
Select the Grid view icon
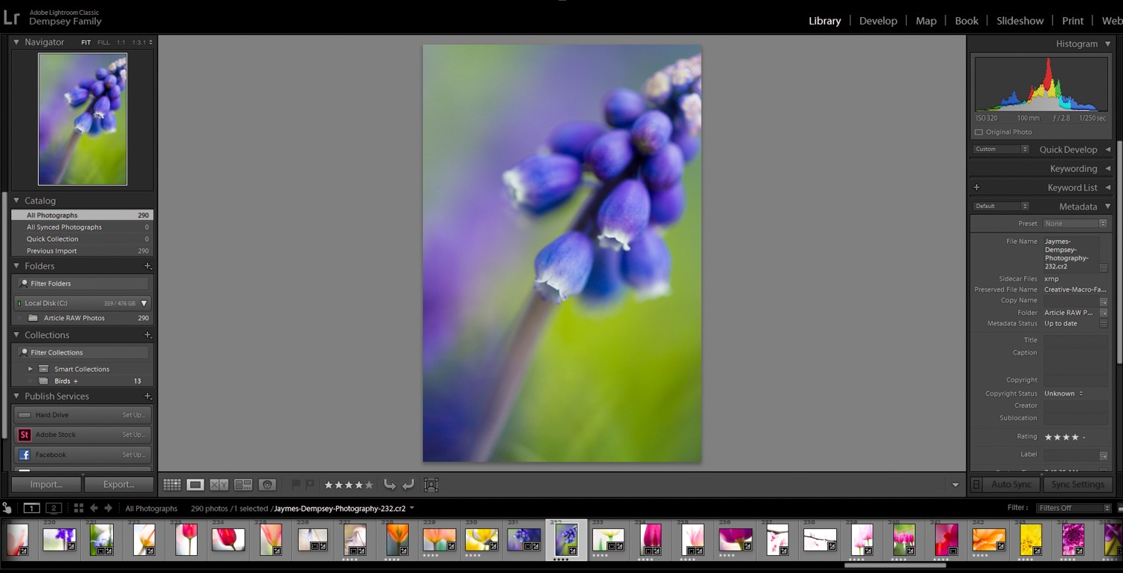pos(171,484)
